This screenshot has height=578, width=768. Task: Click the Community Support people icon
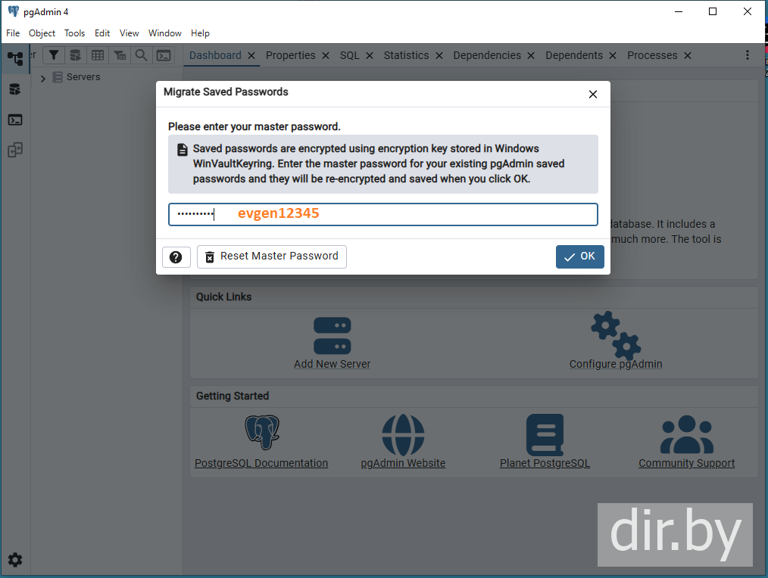(687, 434)
